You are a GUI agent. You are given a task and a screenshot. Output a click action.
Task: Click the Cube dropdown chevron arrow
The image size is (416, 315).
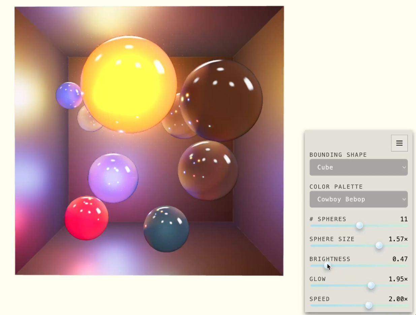click(404, 168)
